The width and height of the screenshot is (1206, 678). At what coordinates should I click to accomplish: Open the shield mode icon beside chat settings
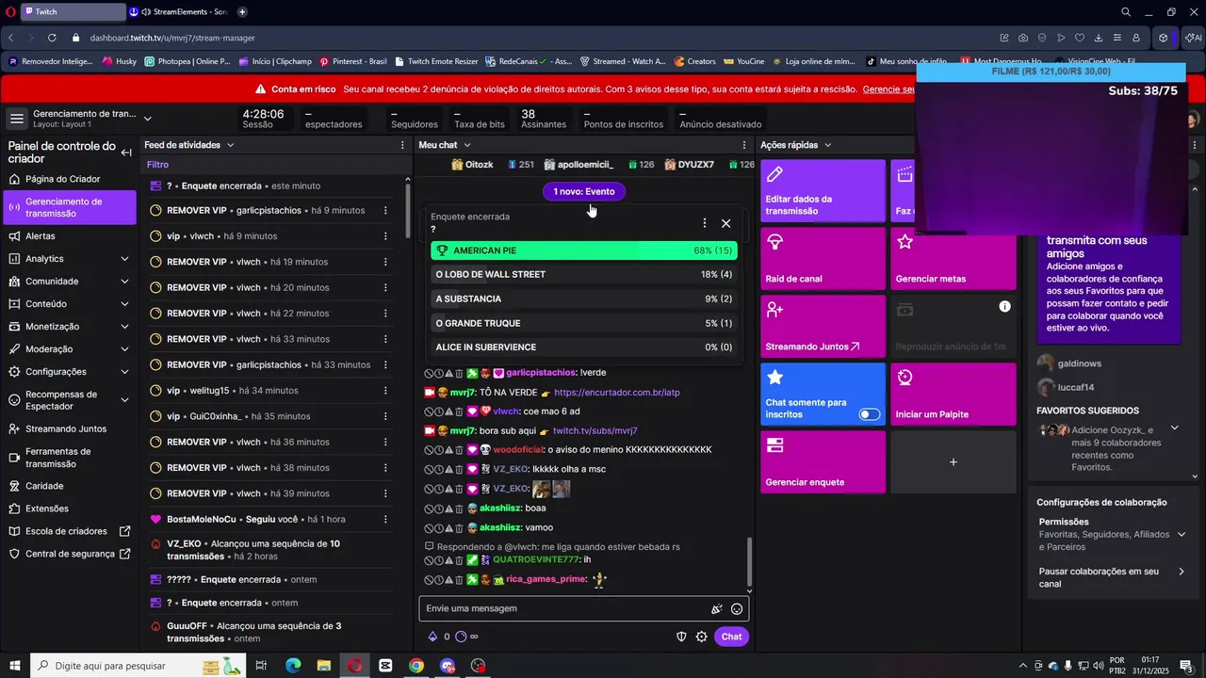(681, 637)
